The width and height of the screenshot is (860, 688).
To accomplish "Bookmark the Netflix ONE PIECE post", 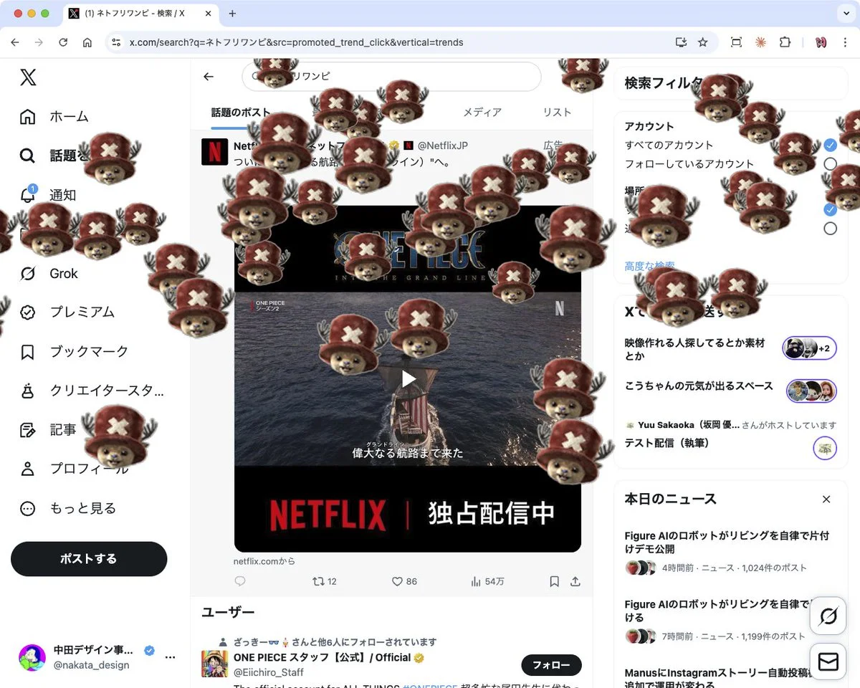I will coord(554,581).
